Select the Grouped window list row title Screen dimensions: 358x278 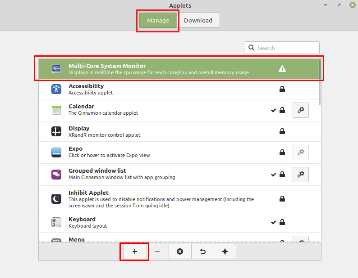(97, 170)
